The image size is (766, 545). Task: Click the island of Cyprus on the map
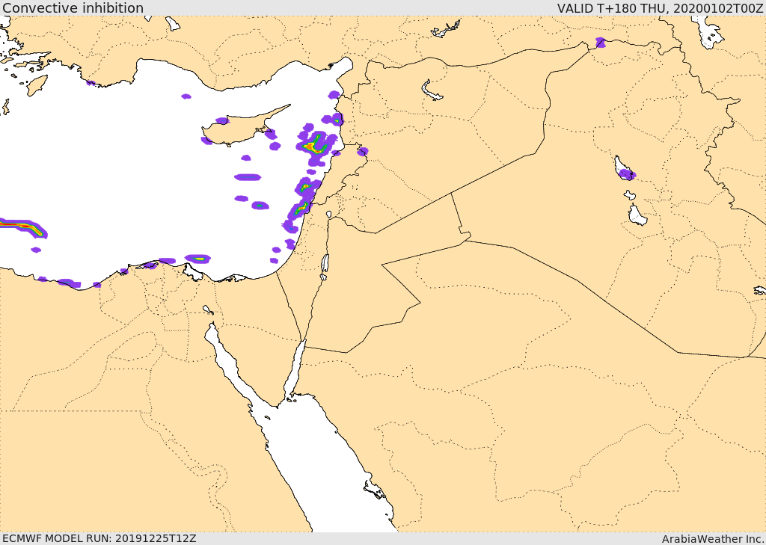click(x=239, y=129)
